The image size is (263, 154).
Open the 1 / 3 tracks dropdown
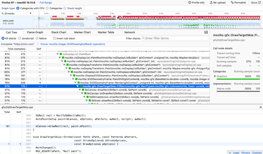[16, 13]
